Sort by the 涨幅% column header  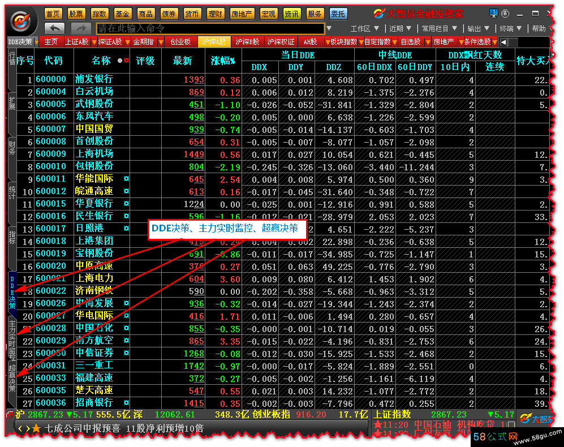point(223,61)
